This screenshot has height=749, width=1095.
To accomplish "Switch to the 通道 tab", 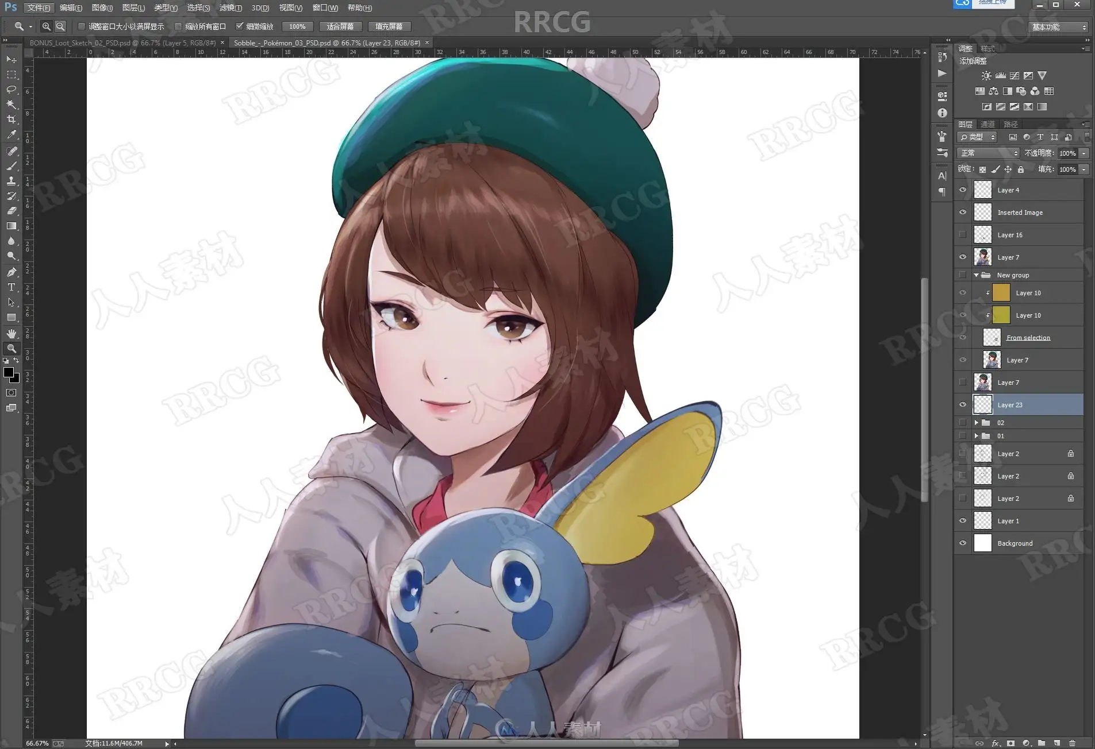I will pyautogui.click(x=988, y=124).
